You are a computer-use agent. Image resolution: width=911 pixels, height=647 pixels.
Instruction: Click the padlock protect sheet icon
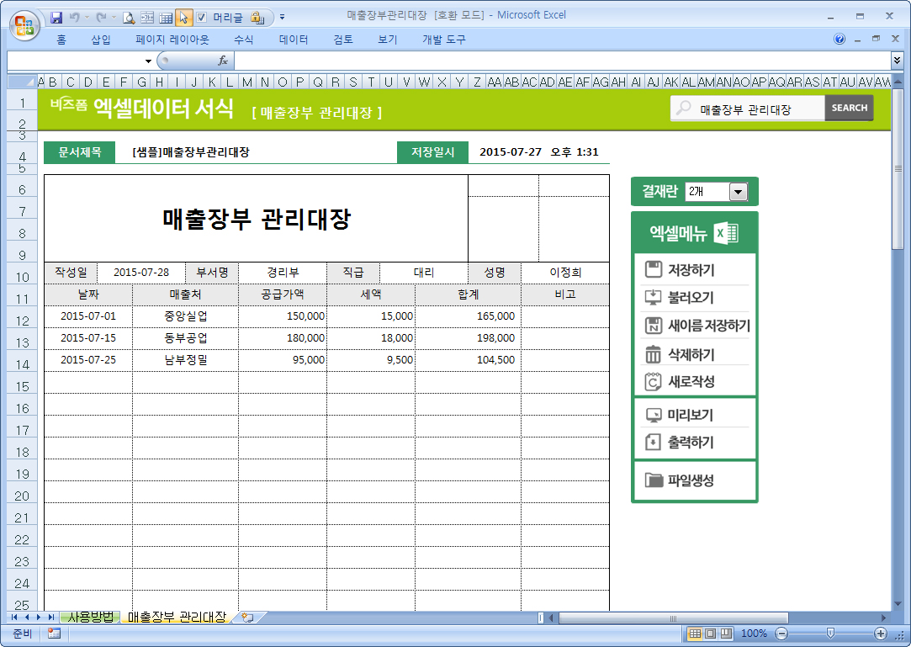[258, 17]
